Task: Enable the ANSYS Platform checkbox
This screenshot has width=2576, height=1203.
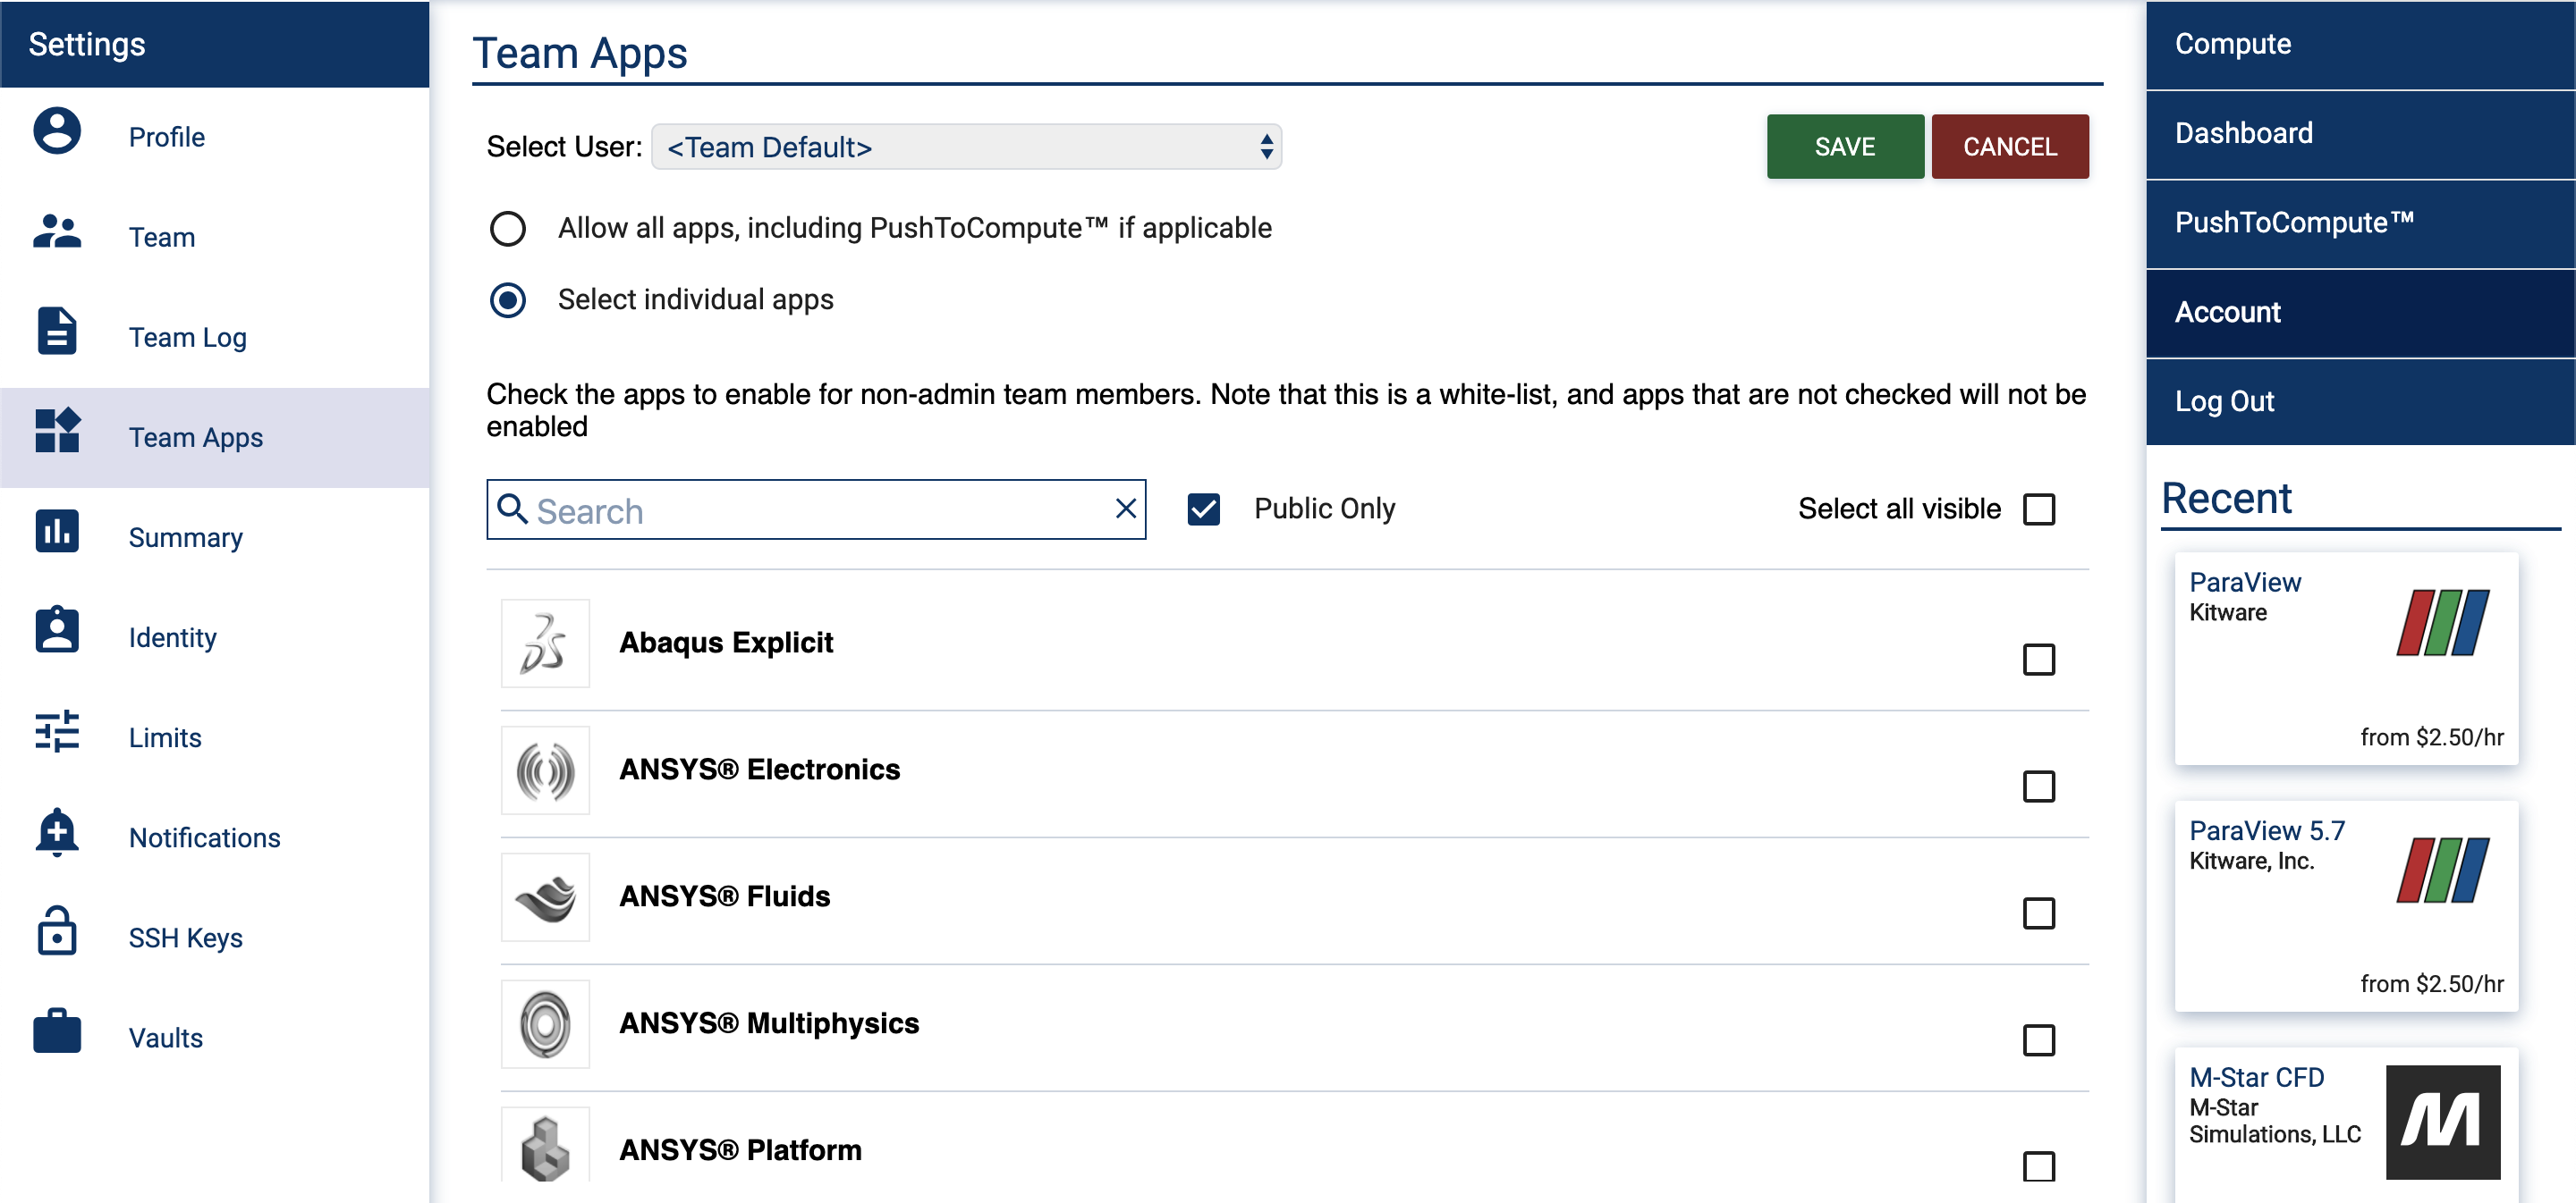Action: 2039,1166
